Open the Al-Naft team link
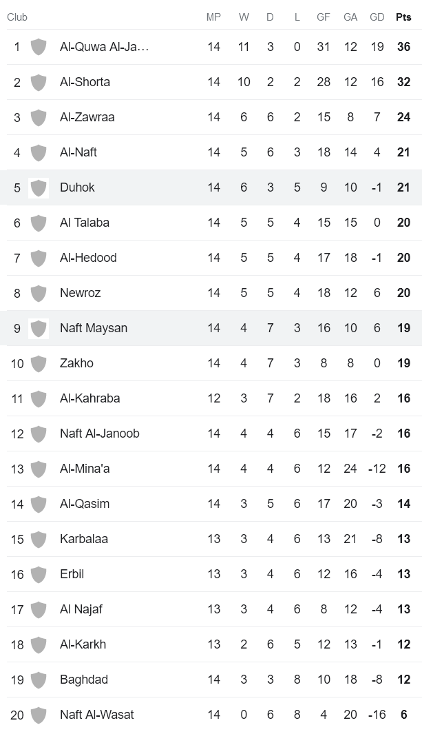This screenshot has height=734, width=422. (78, 152)
